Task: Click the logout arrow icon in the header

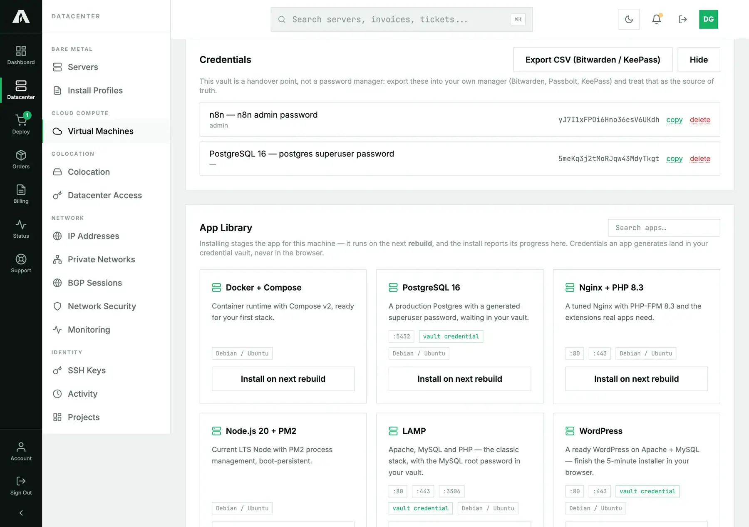Action: click(x=682, y=19)
